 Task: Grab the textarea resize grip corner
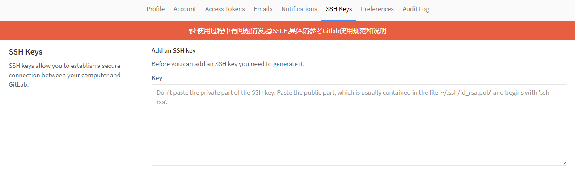pyautogui.click(x=564, y=163)
